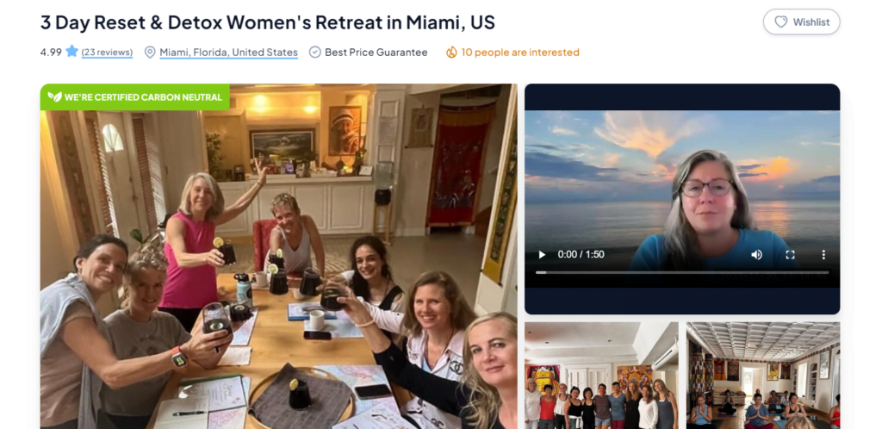
Task: Click the blue rating star icon
Action: 71,52
